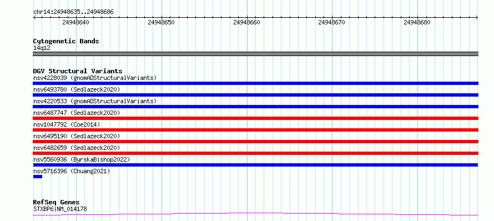Click the blue bar for nsv6493780
This screenshot has width=494, height=221.
tap(255, 95)
